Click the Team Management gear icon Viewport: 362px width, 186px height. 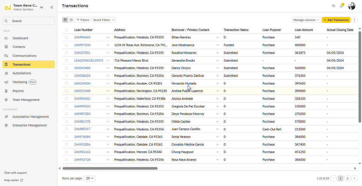pyautogui.click(x=6, y=100)
